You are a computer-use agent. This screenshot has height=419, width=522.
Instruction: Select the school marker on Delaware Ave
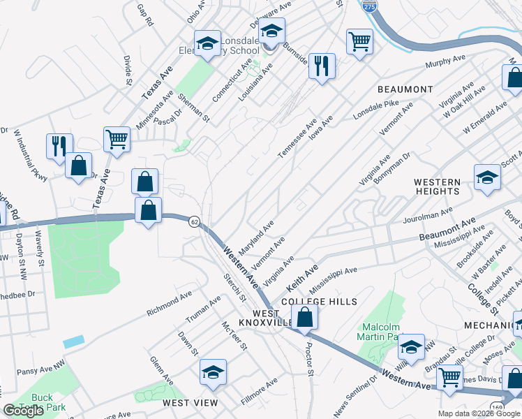[x=271, y=33]
